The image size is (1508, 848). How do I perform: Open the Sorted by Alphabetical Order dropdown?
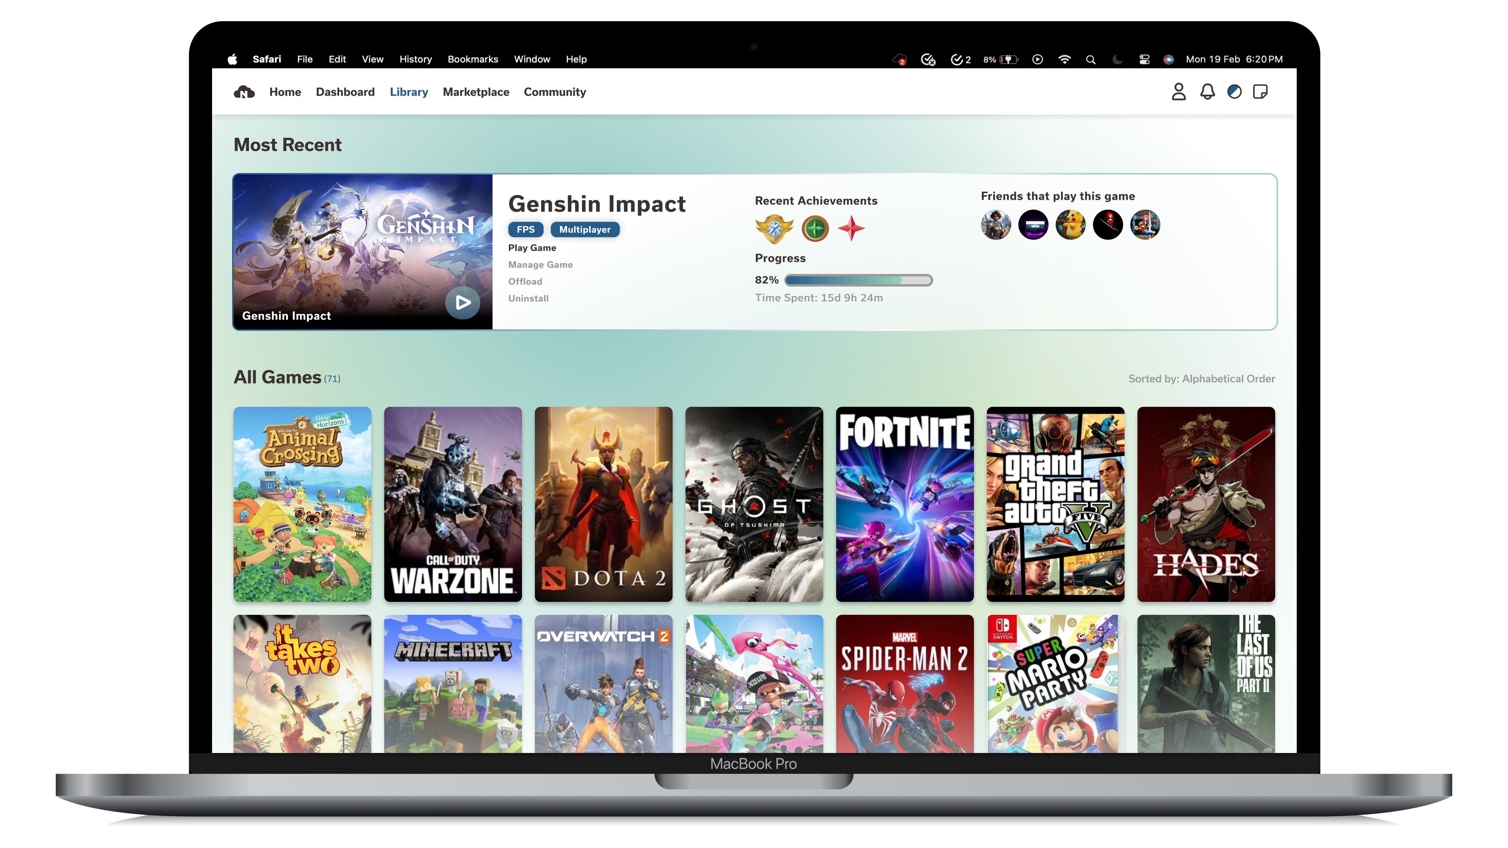pos(1201,378)
